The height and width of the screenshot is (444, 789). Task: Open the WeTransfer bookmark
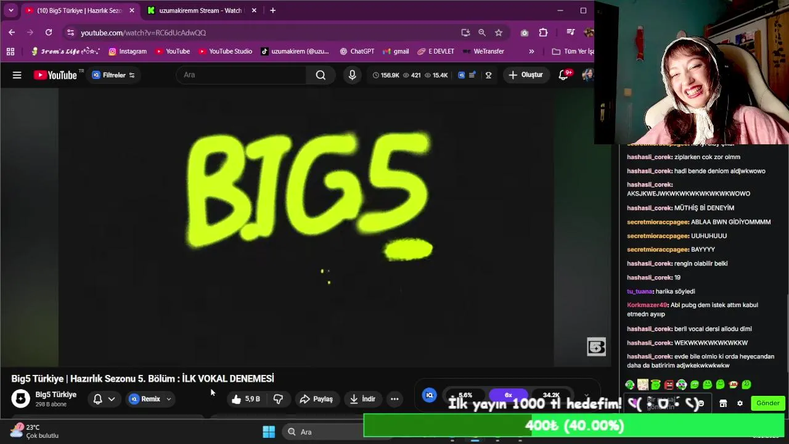tap(483, 51)
